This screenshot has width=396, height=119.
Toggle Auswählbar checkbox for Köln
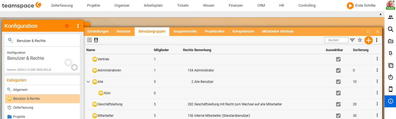(x=338, y=93)
